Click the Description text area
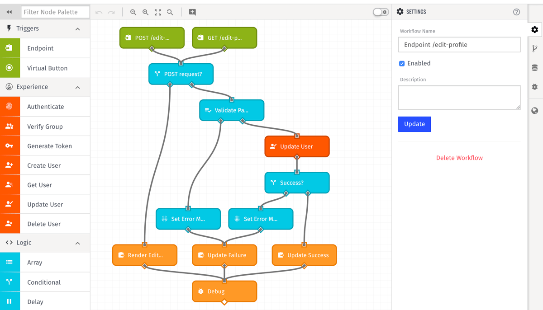The image size is (543, 310). point(459,98)
